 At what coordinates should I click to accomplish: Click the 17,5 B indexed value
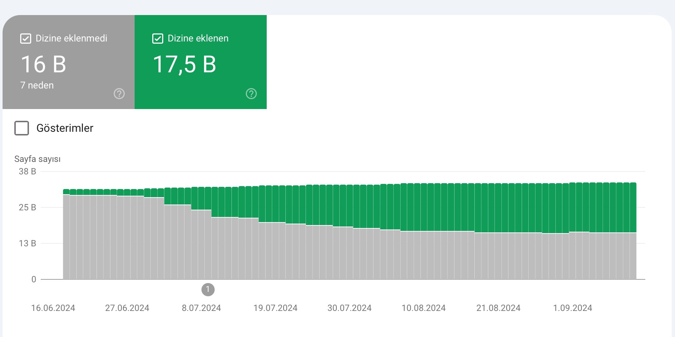coord(185,65)
